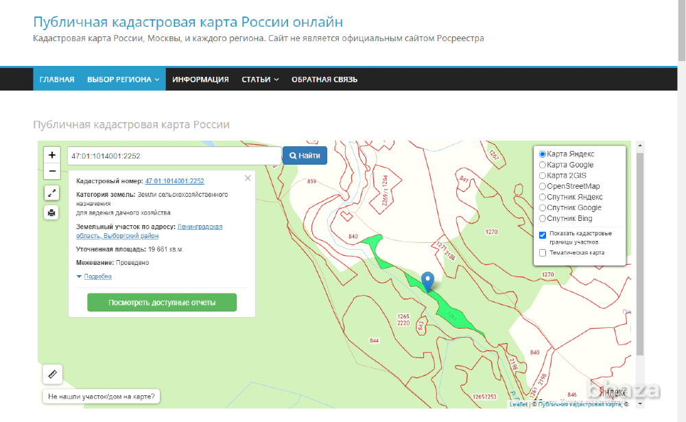Click the Посмотреть доступные отчеты button
The width and height of the screenshot is (686, 422).
click(x=161, y=302)
